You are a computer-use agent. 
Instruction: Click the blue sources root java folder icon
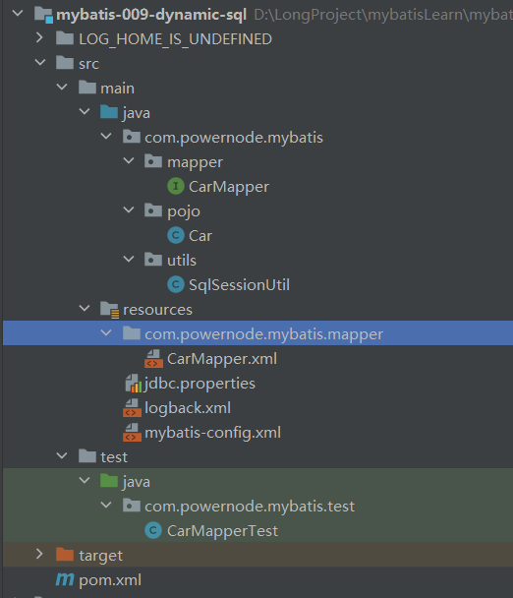click(x=109, y=112)
